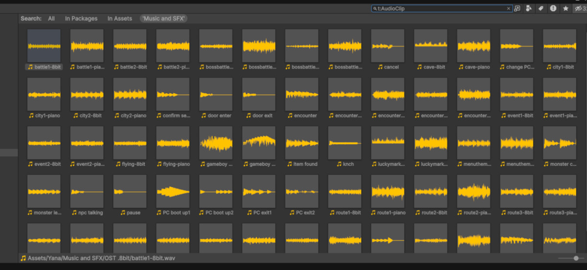Select the change PC... sound clip
Image resolution: width=587 pixels, height=270 pixels.
point(517,50)
